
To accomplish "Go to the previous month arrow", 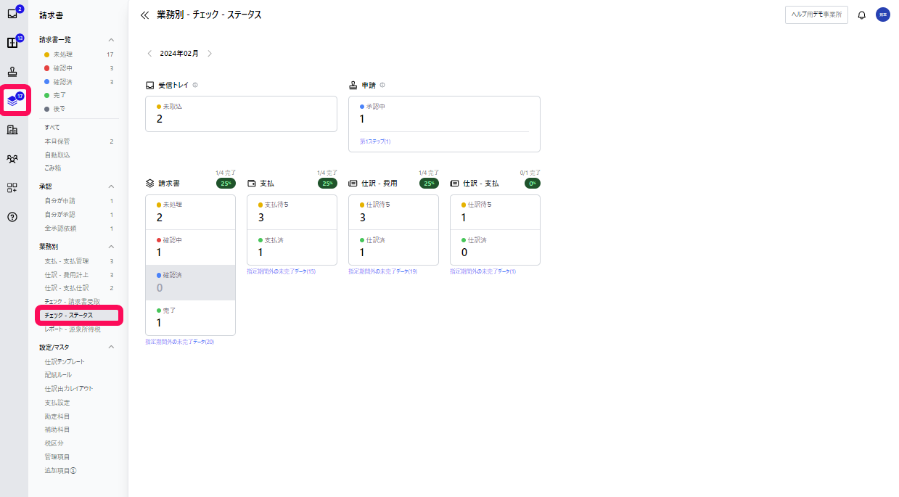I will (x=149, y=53).
